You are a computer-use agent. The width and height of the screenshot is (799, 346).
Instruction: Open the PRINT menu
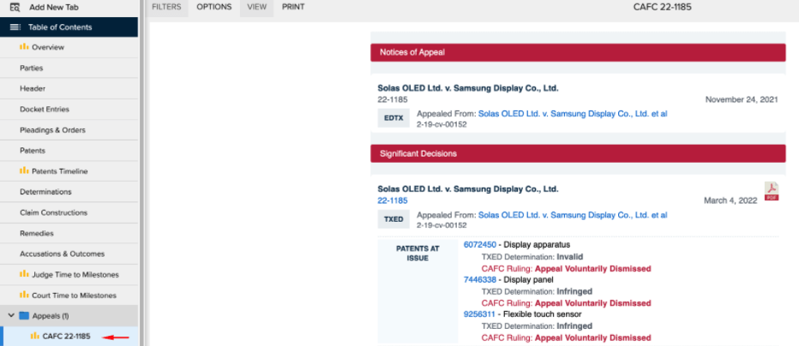[293, 7]
